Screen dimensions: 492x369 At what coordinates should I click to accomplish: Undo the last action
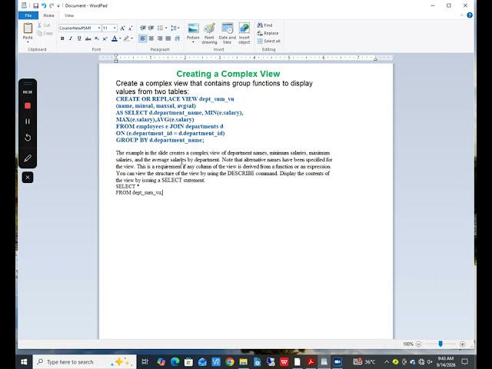44,5
